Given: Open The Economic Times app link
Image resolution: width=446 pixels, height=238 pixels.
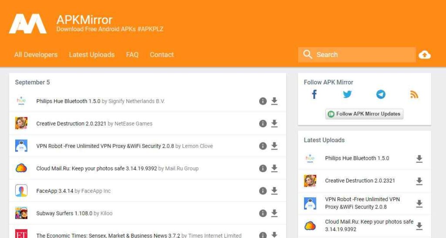Looking at the screenshot, I should coord(108,235).
